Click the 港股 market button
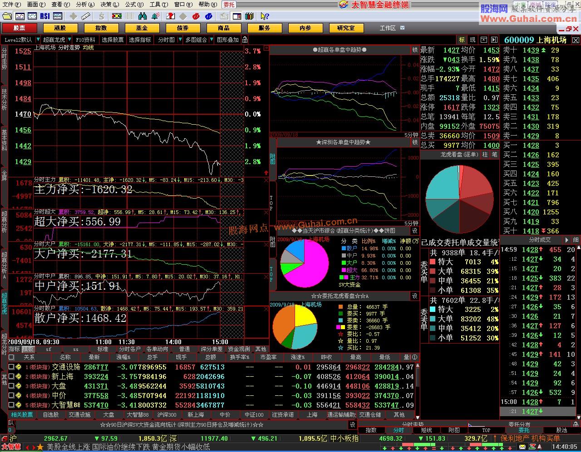 pos(60,28)
